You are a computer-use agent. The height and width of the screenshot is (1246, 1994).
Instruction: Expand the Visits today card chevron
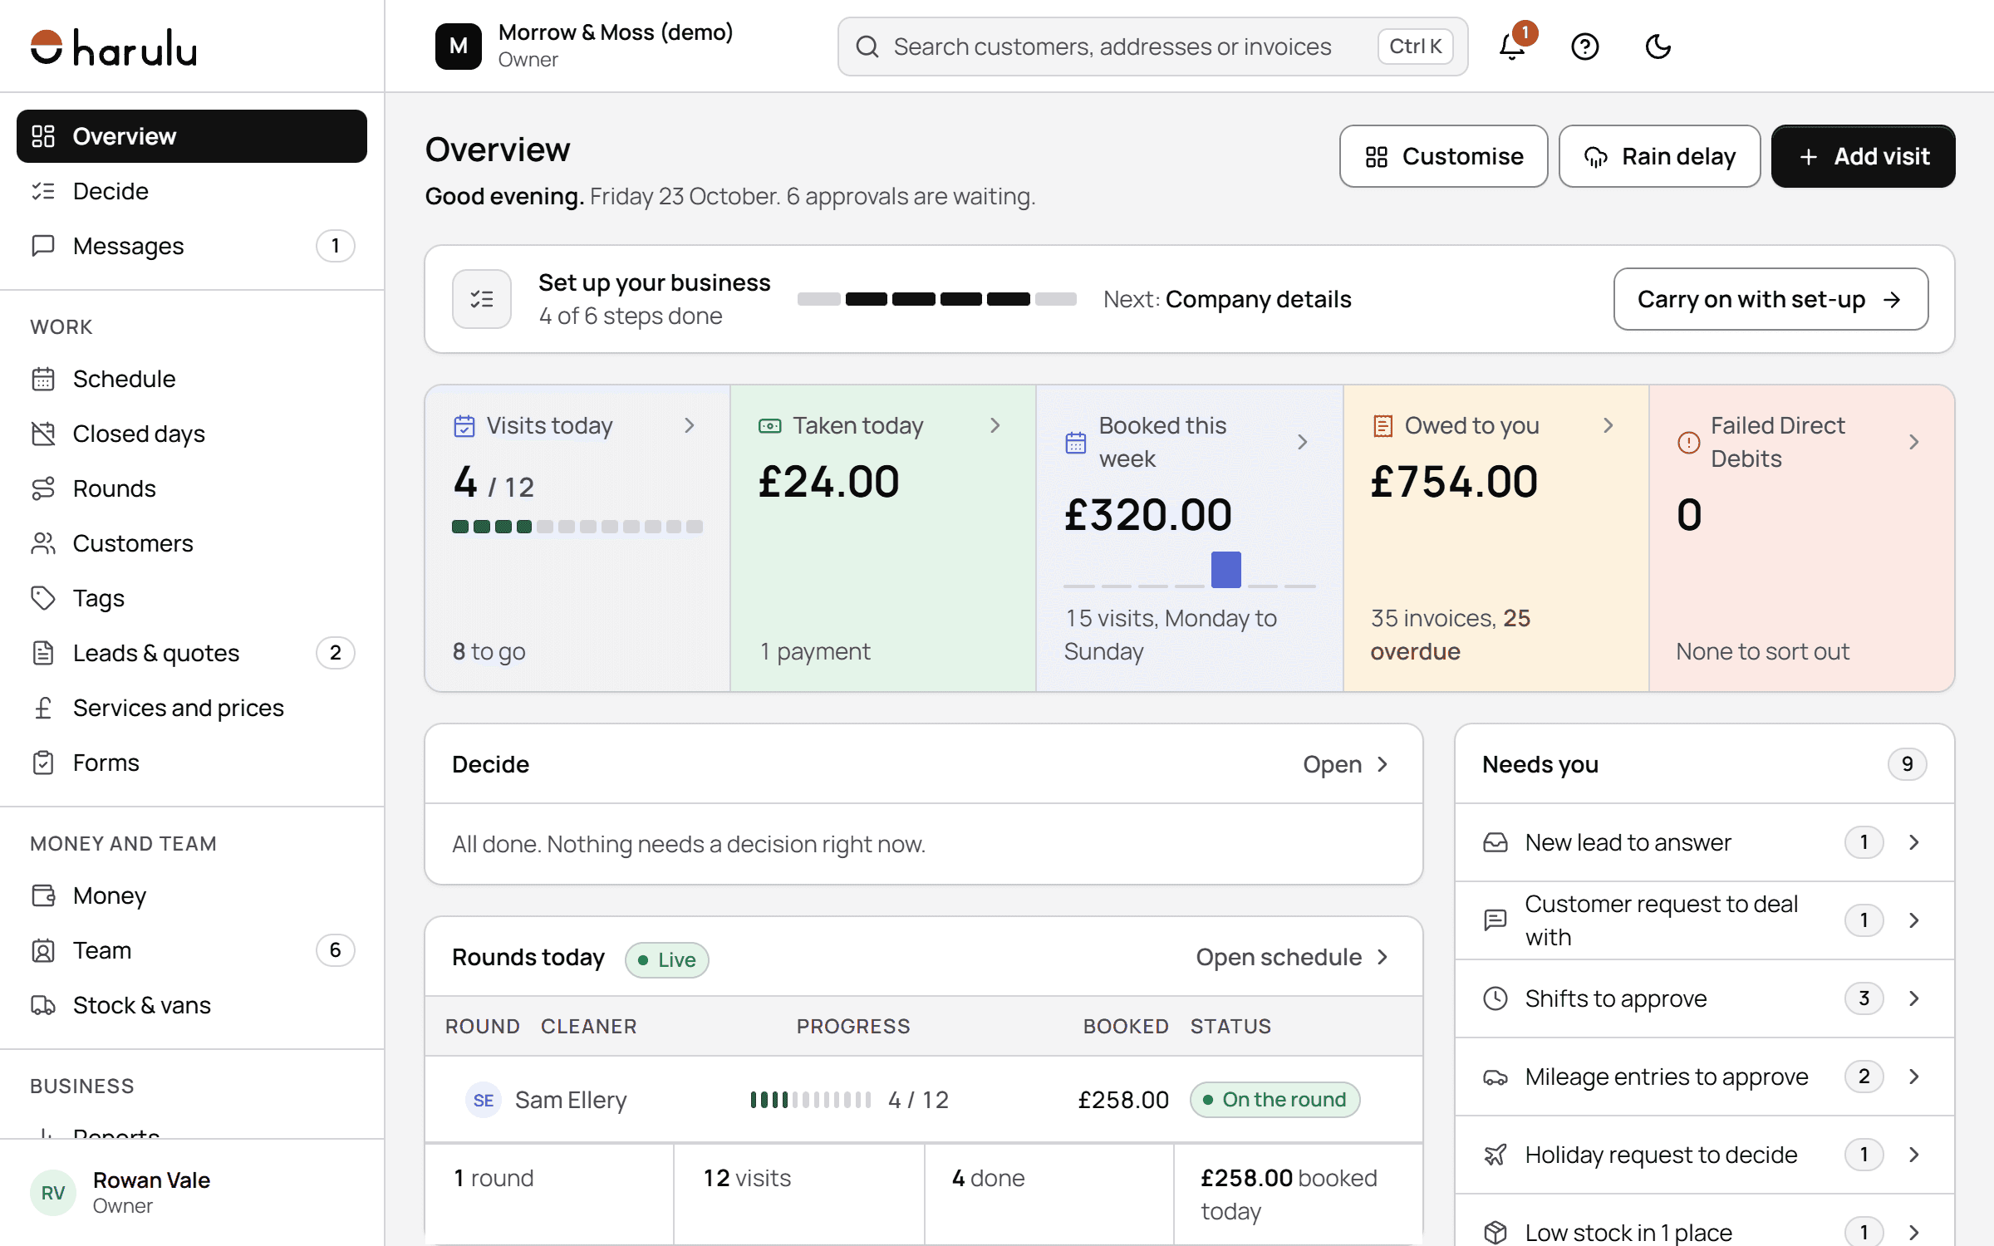(689, 425)
